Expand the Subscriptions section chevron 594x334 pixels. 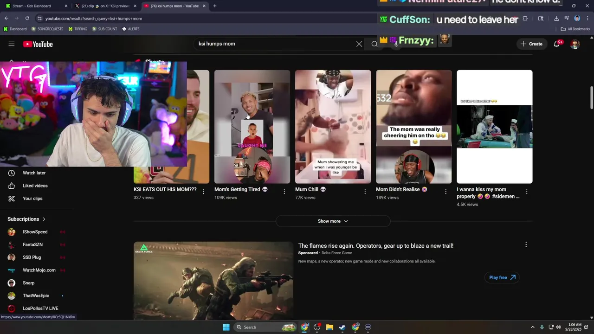(x=44, y=219)
